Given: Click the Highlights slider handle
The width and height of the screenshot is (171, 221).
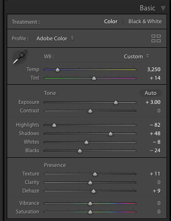Looking at the screenshot, I should click(54, 125).
